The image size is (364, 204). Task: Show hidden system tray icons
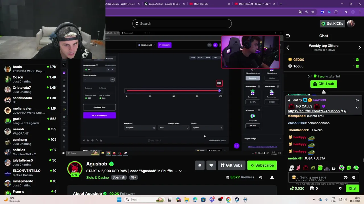tap(314, 199)
